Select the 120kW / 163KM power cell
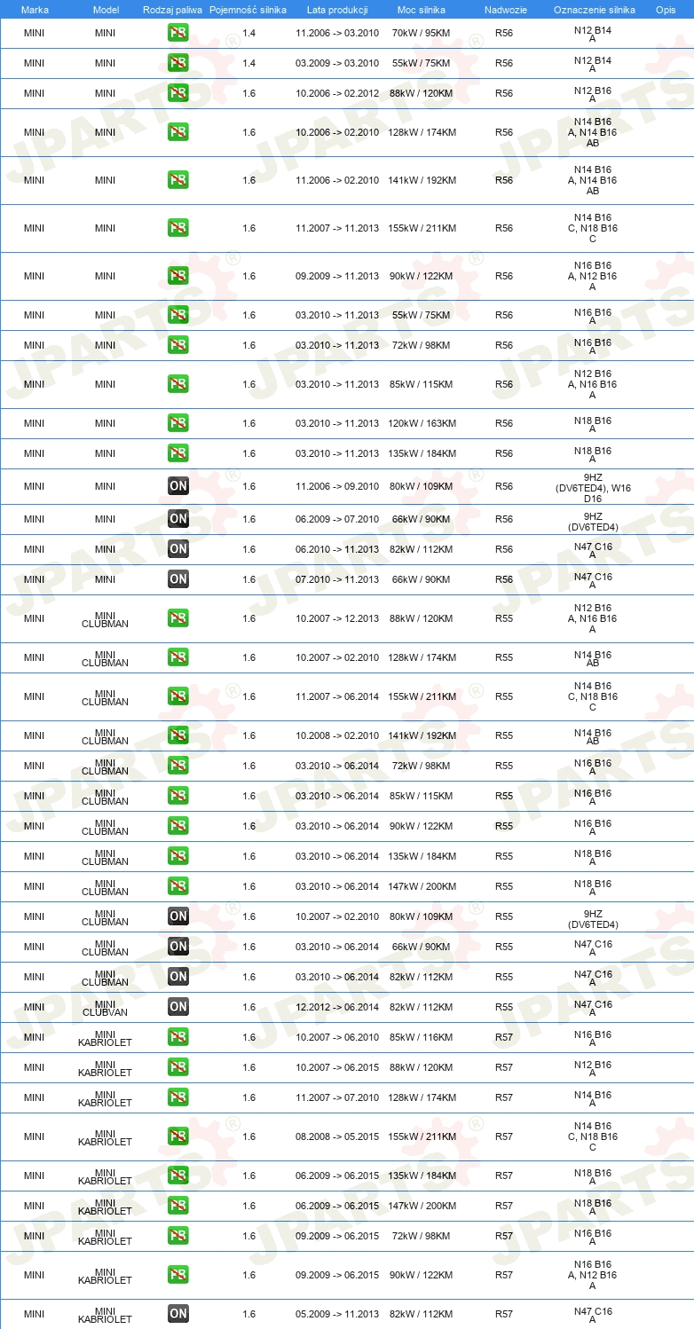 click(422, 423)
